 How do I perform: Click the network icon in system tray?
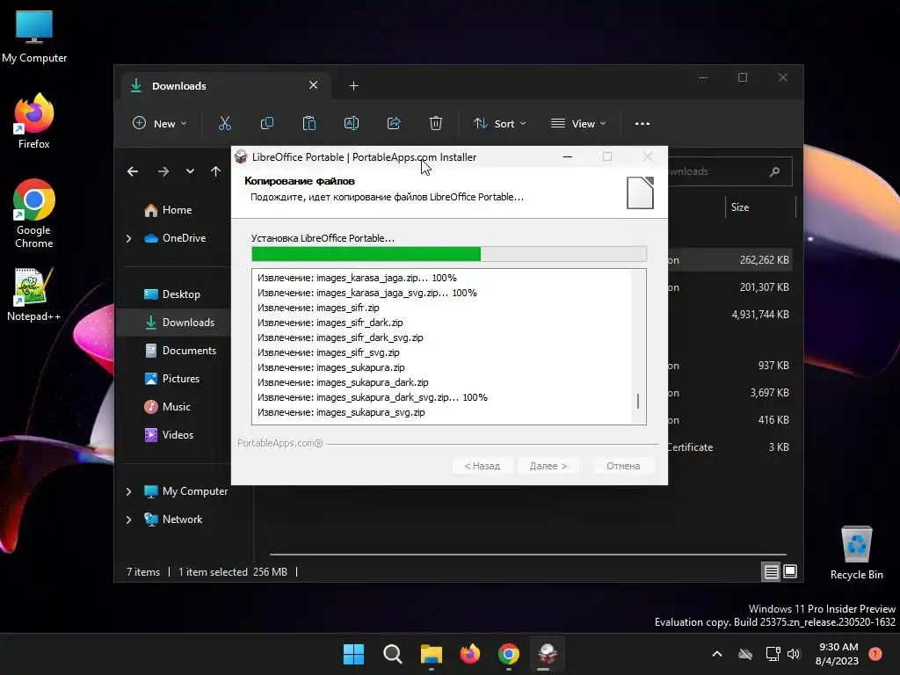(773, 654)
